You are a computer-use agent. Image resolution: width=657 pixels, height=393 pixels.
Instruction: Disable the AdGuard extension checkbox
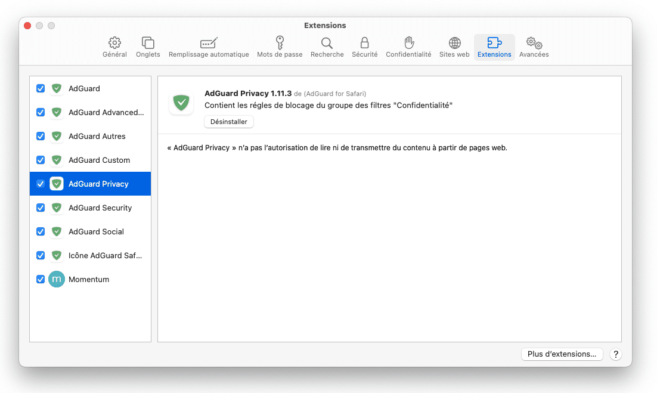[41, 88]
